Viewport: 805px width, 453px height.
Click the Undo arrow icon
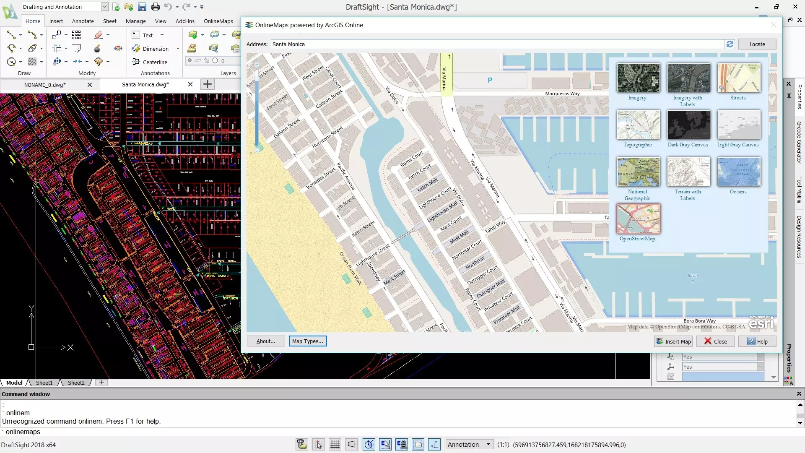pos(168,7)
